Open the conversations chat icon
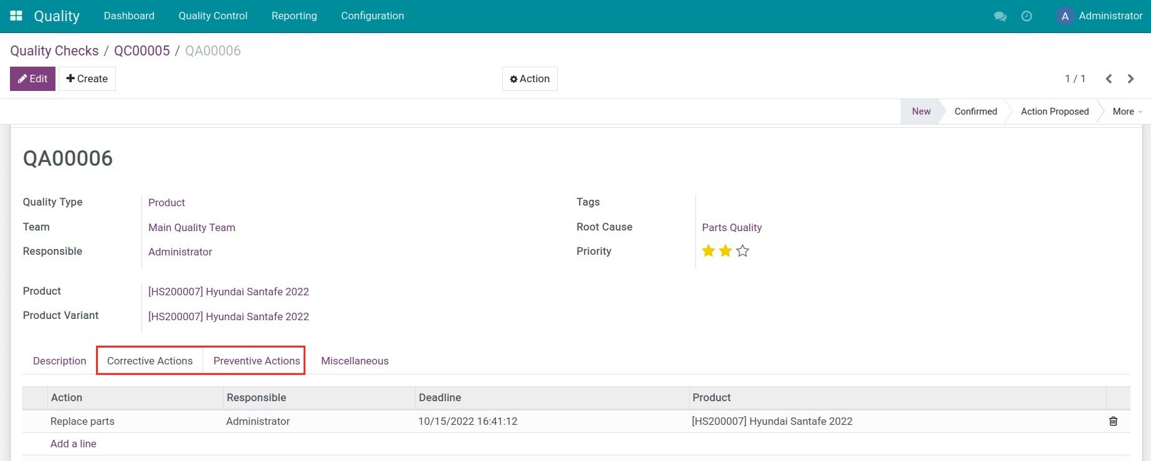 [x=1000, y=16]
